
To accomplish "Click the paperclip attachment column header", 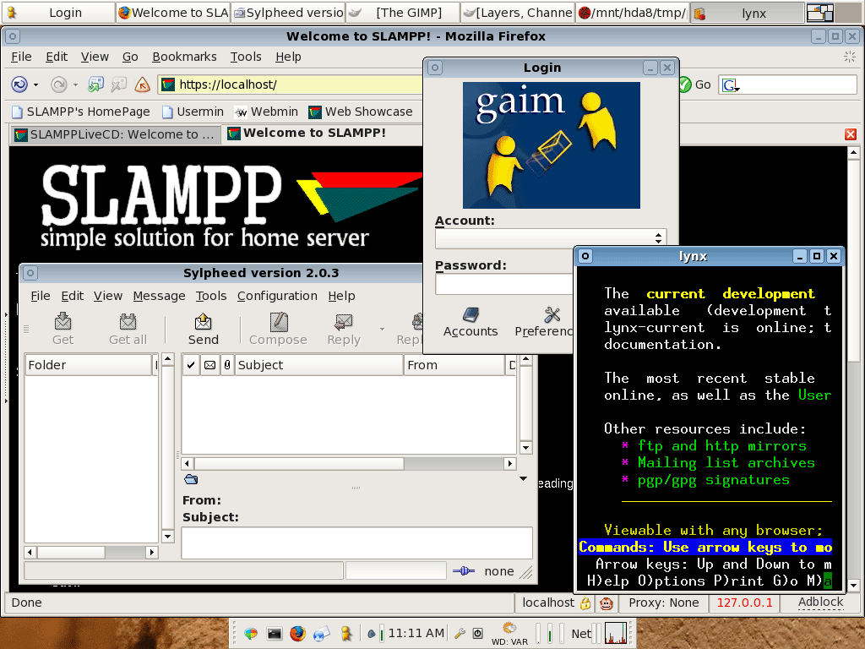I will pos(227,365).
